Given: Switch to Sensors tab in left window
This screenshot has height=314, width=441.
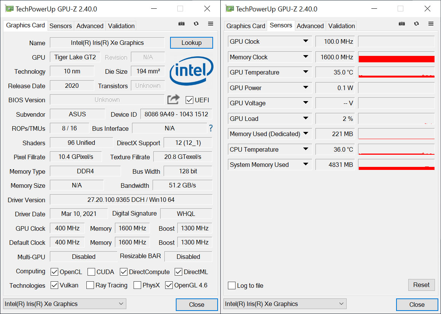Looking at the screenshot, I should coord(60,26).
